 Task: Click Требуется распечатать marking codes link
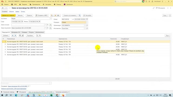(14, 89)
